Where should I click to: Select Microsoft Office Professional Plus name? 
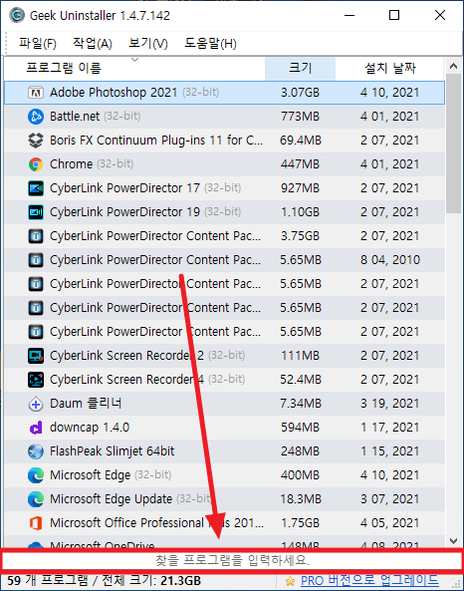[156, 523]
